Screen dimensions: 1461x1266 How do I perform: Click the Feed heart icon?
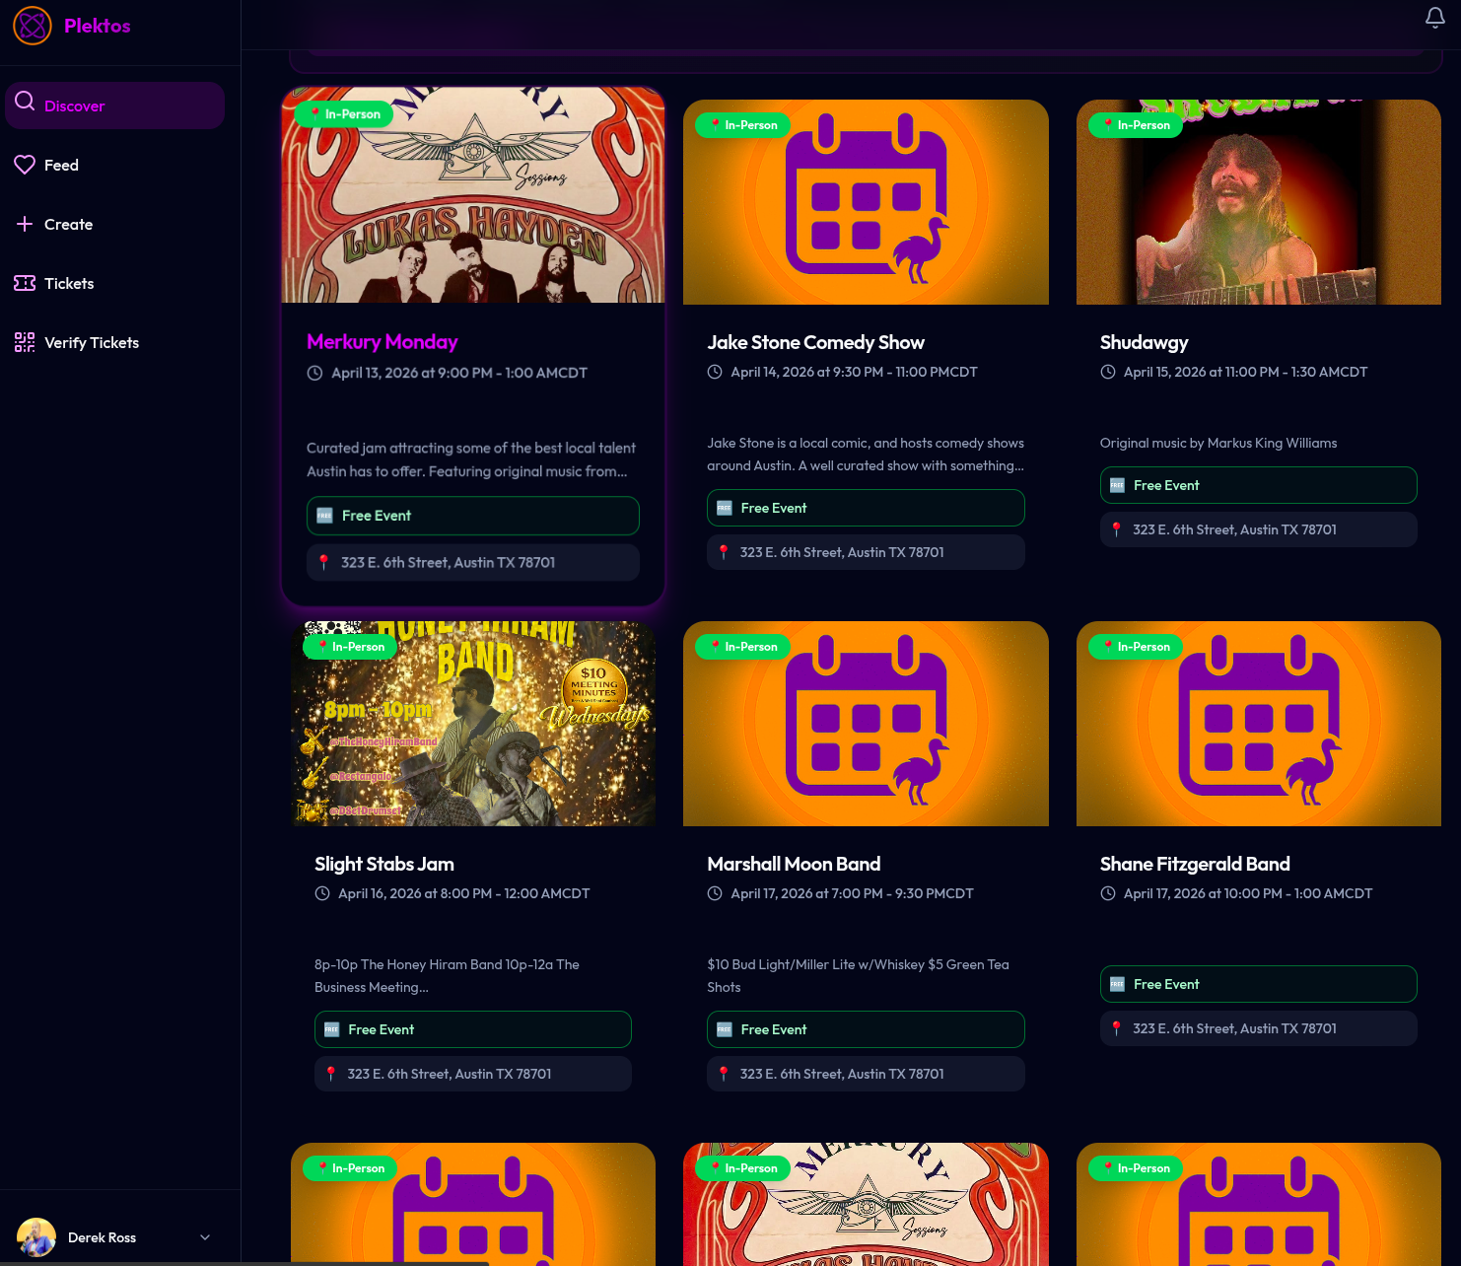(x=25, y=165)
